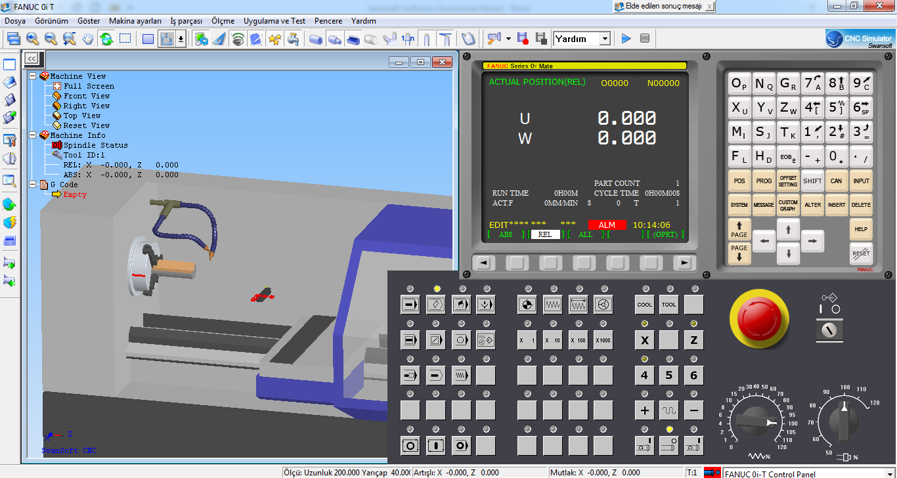Toggle the EDIT mode button with lit LED

[436, 305]
